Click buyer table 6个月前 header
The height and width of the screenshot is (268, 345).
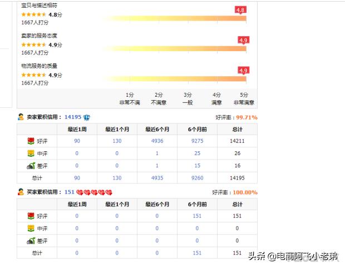coord(198,204)
